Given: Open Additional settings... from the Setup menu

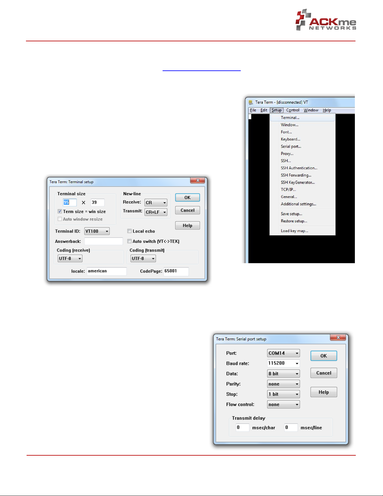Looking at the screenshot, I should (302, 204).
